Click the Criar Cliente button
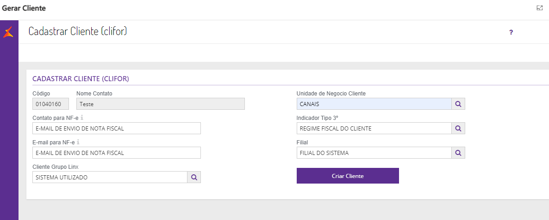Screen dimensions: 549x220 348,176
